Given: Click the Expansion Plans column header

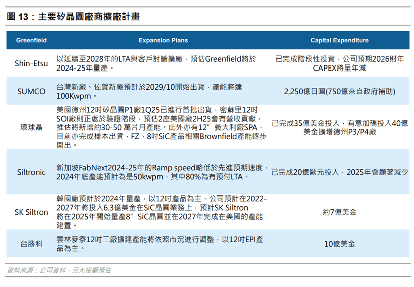Looking at the screenshot, I should (x=163, y=40).
